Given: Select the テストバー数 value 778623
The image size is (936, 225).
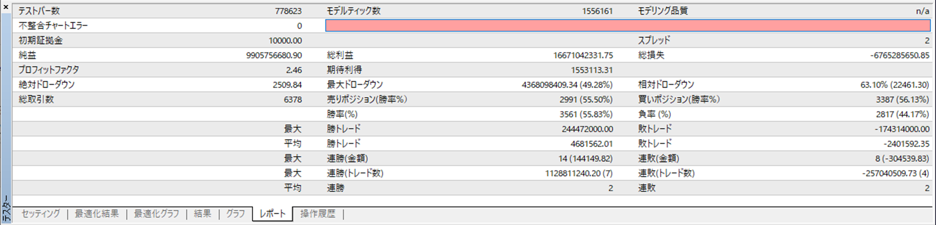Looking at the screenshot, I should pyautogui.click(x=288, y=11).
